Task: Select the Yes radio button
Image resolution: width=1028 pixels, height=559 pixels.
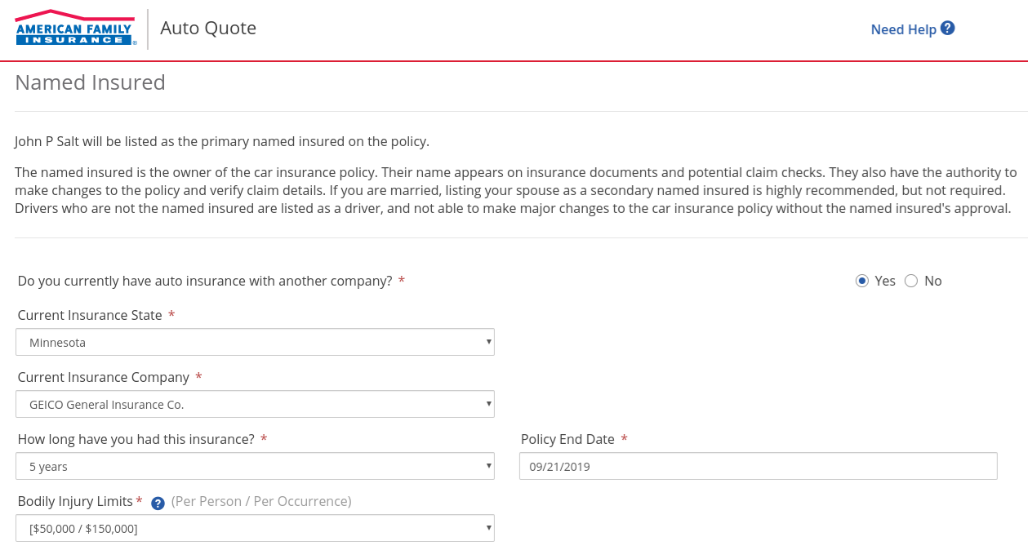Action: pyautogui.click(x=861, y=281)
